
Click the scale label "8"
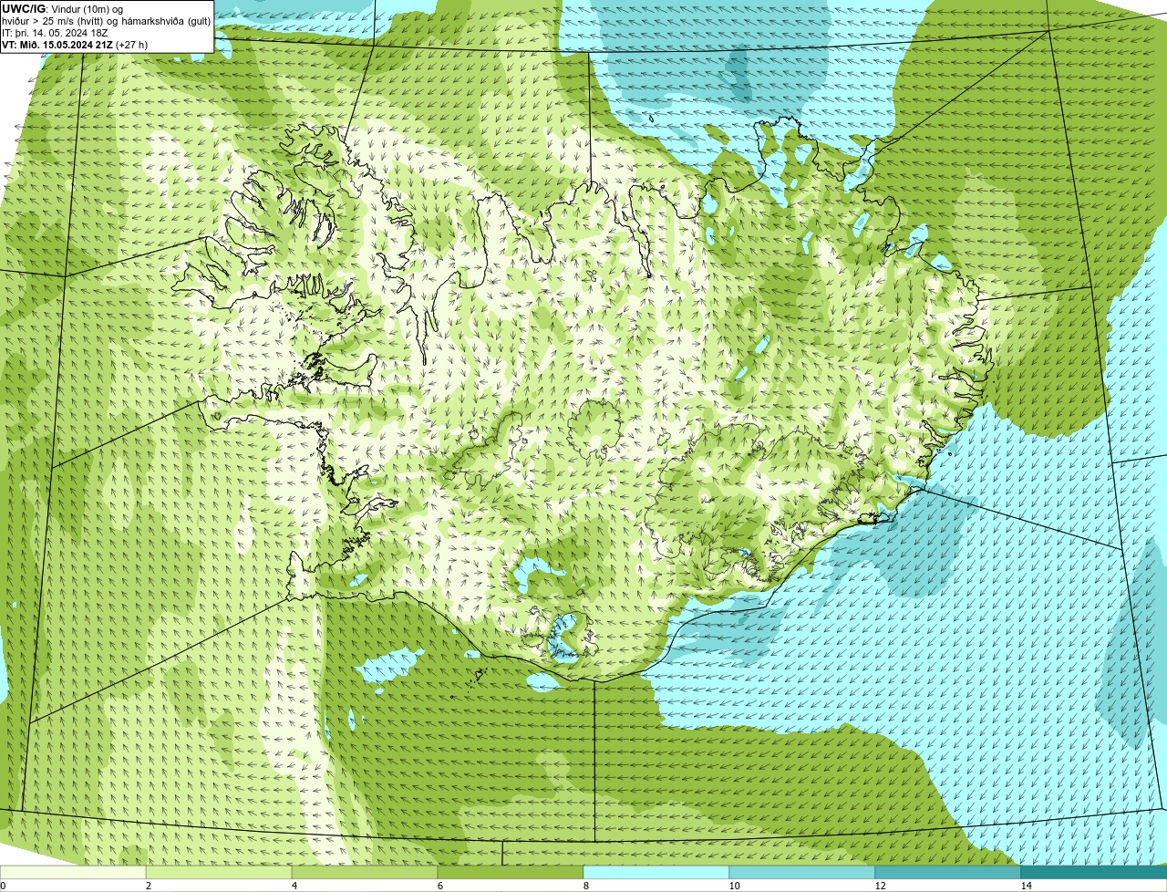point(585,886)
